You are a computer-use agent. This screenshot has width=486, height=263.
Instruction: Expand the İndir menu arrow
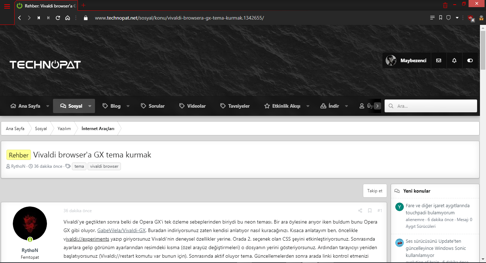[x=347, y=106]
